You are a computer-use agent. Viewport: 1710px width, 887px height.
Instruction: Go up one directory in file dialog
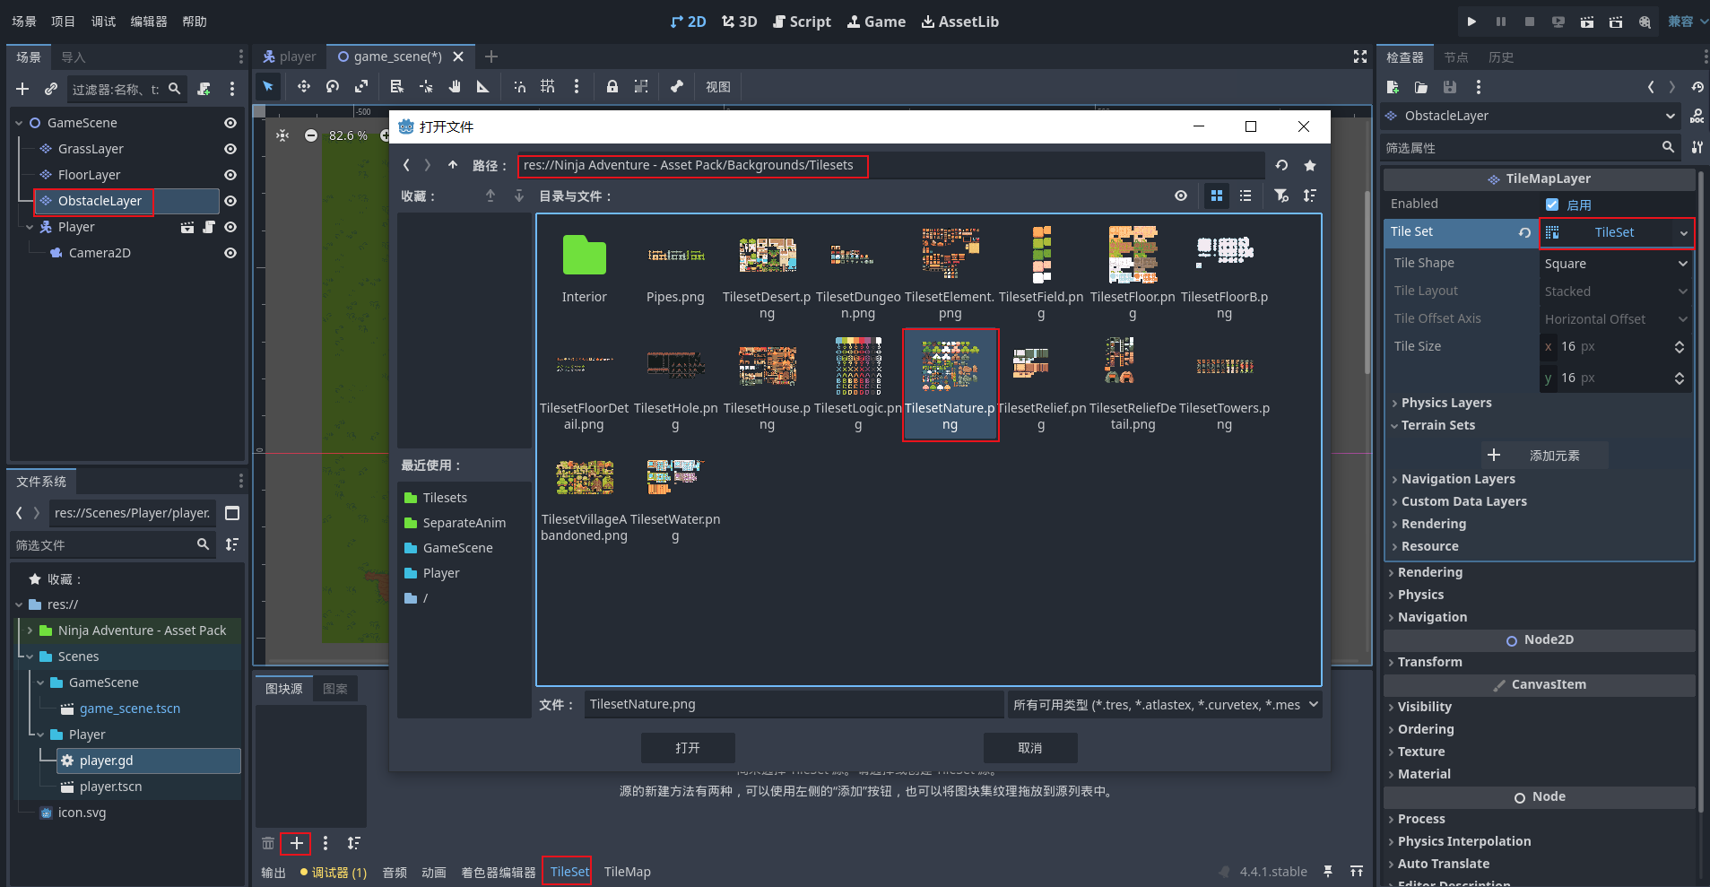[453, 165]
